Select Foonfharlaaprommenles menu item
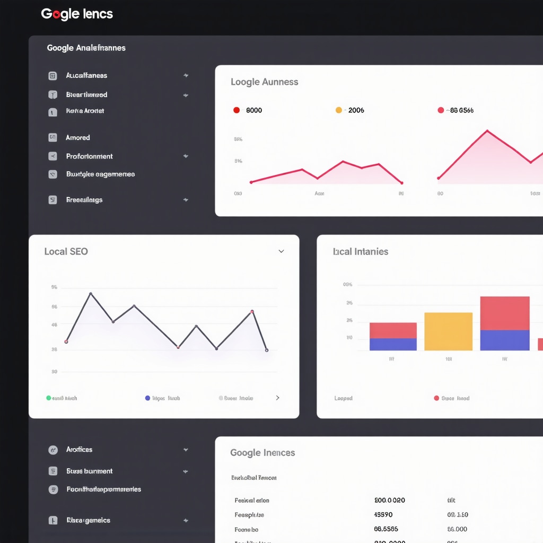Screen dimensions: 543x543 (x=103, y=489)
